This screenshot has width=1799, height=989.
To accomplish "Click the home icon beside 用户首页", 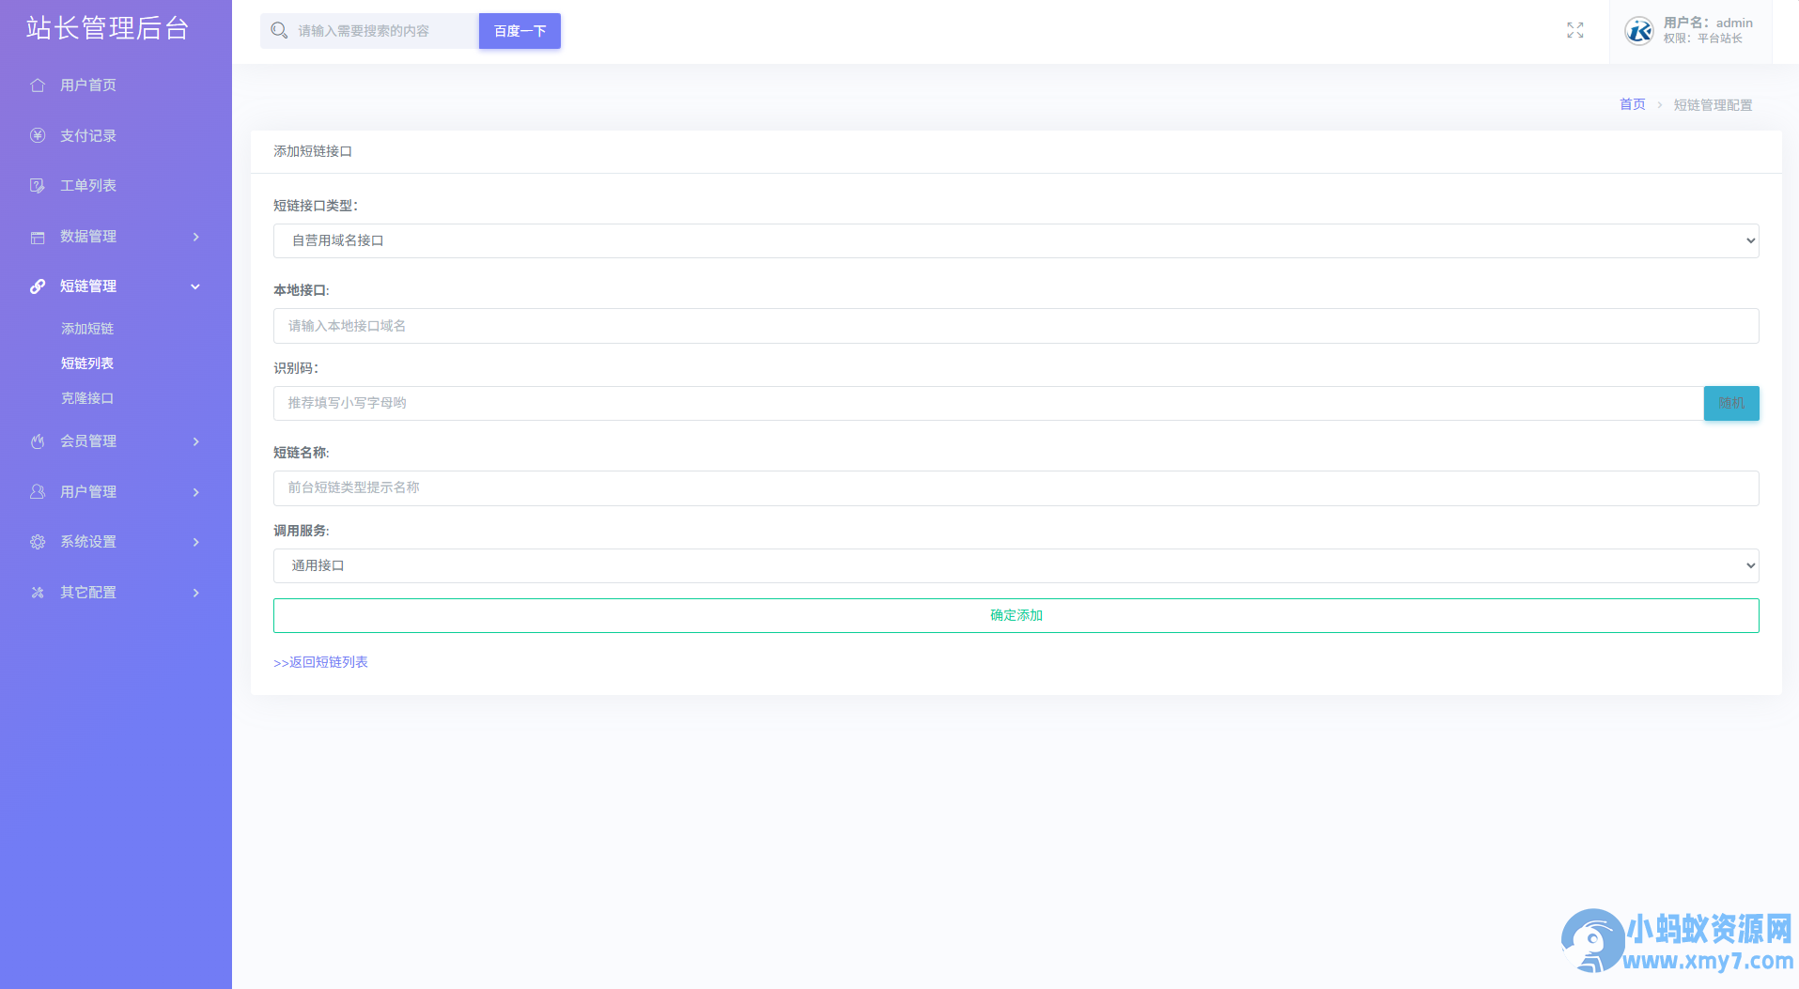I will (x=38, y=85).
